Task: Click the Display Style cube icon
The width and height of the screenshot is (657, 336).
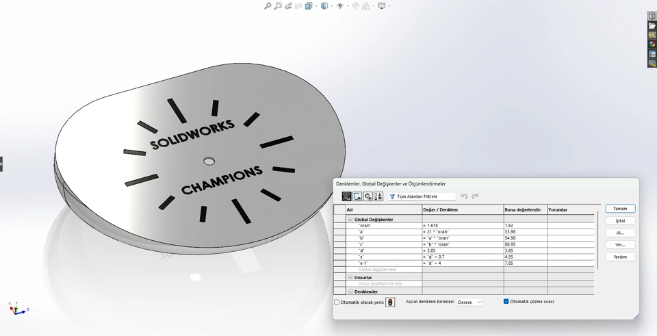Action: [x=324, y=6]
